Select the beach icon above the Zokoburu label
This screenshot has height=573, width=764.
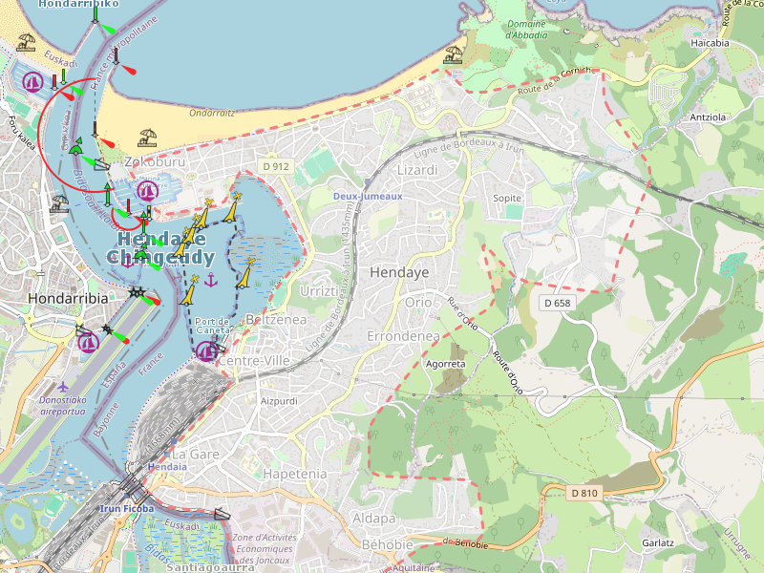point(147,138)
